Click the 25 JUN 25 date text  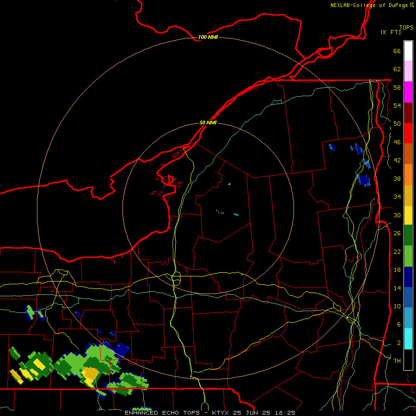point(251,413)
